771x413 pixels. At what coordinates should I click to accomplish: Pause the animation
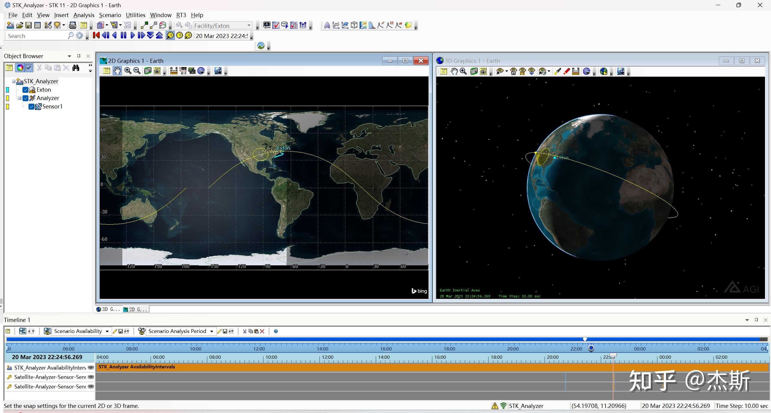[124, 35]
